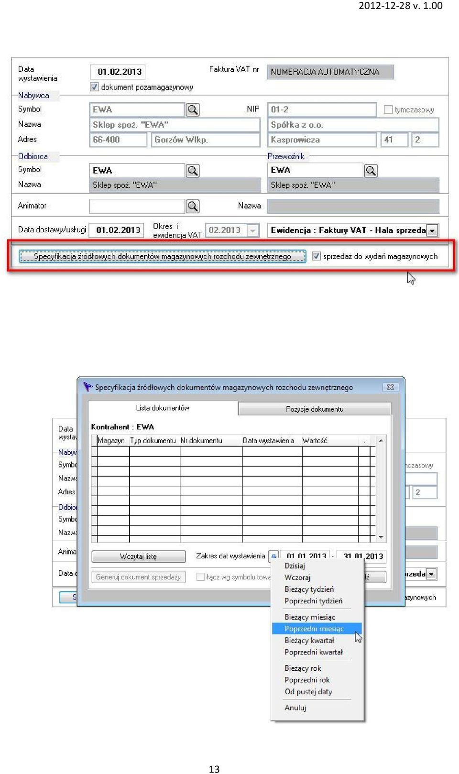Image resolution: width=459 pixels, height=774 pixels.
Task: Click Generuj dokument sprzedaży button
Action: point(138,577)
